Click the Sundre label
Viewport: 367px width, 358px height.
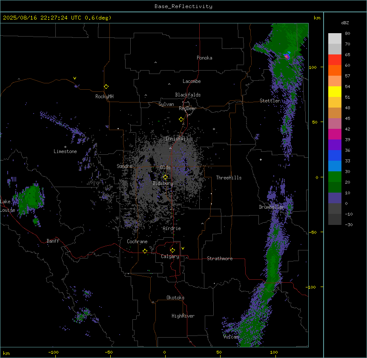click(x=124, y=166)
